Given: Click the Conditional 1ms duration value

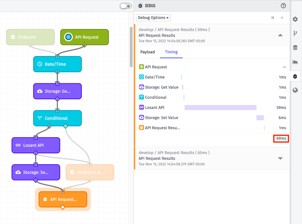Looking at the screenshot, I should point(282,98).
